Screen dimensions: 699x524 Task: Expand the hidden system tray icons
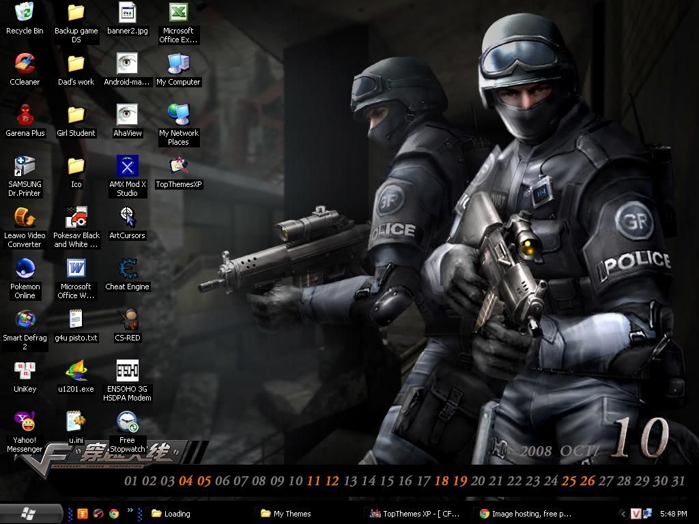[x=623, y=514]
